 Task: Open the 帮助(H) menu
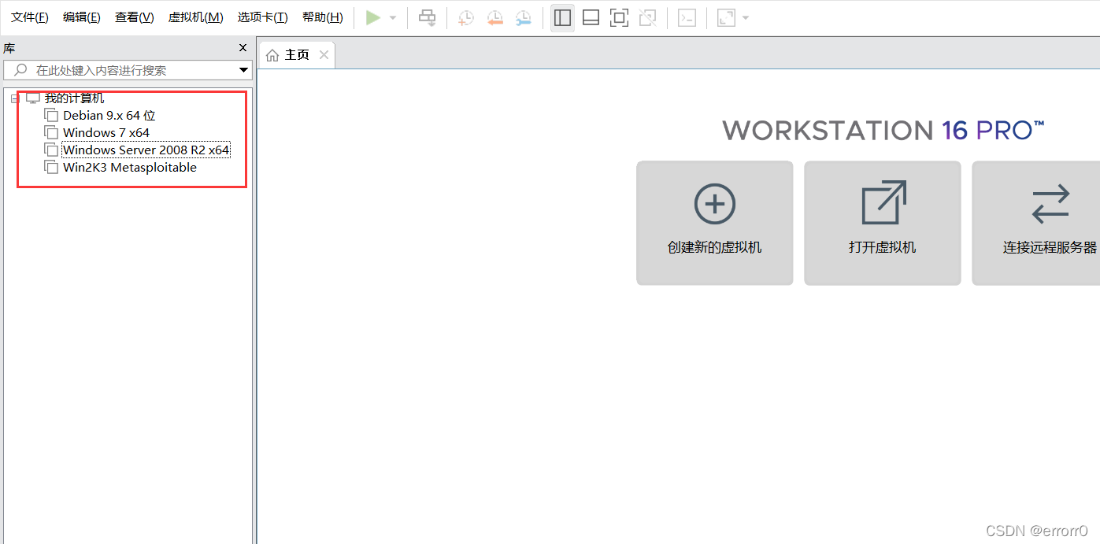tap(323, 17)
